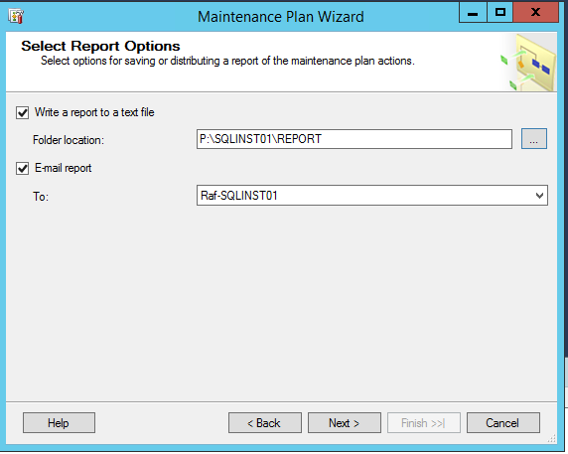Proceed with the Next button
Viewport: 568px width, 454px height.
click(345, 423)
